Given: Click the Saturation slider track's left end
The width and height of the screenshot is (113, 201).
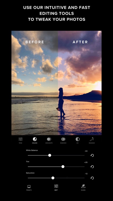Looking at the screenshot, I should (28, 178).
